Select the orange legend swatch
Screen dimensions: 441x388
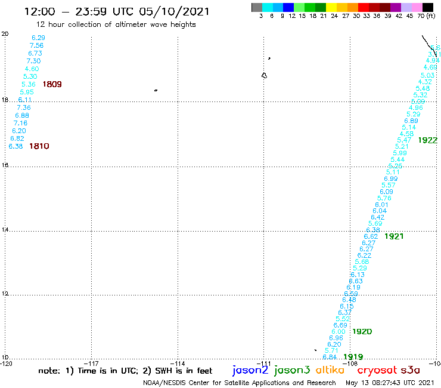pyautogui.click(x=353, y=7)
